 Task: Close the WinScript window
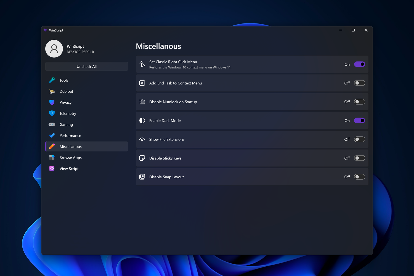click(366, 30)
